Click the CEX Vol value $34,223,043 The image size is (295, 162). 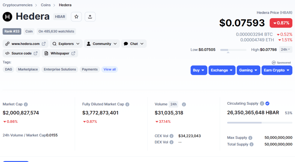(x=190, y=136)
